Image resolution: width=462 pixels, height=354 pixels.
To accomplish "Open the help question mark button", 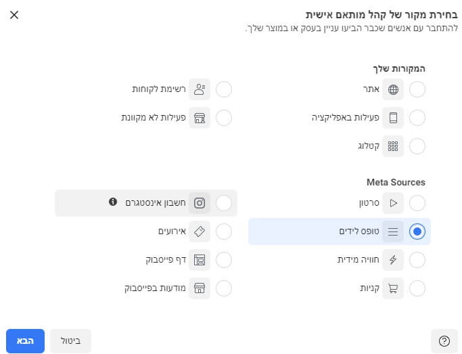I will point(444,341).
